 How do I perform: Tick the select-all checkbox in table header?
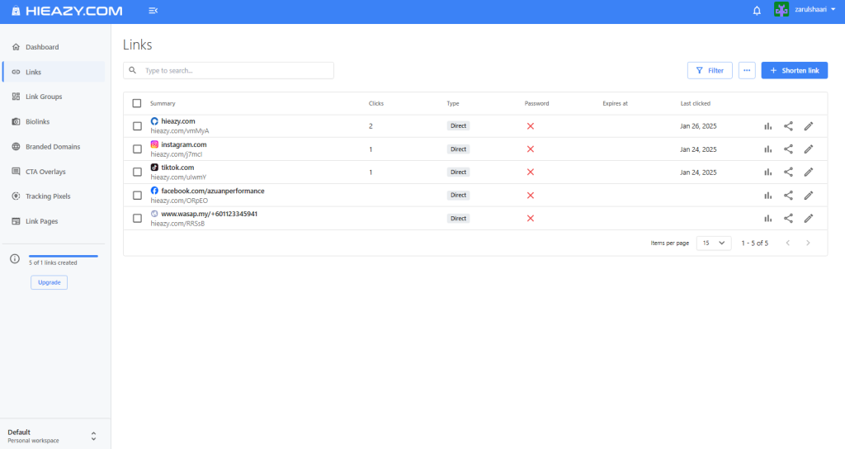(x=137, y=103)
